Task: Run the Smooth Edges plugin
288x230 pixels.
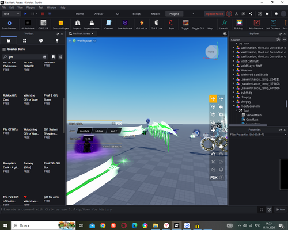Action: click(60, 25)
